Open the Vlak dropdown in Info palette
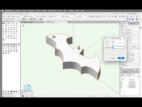142x107 pixels. [131, 32]
